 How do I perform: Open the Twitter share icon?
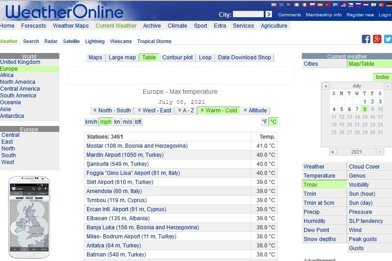[x=388, y=39]
